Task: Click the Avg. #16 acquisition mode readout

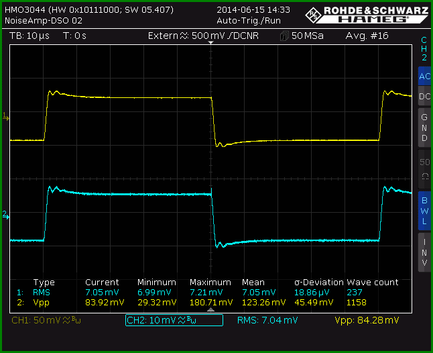Action: click(367, 36)
